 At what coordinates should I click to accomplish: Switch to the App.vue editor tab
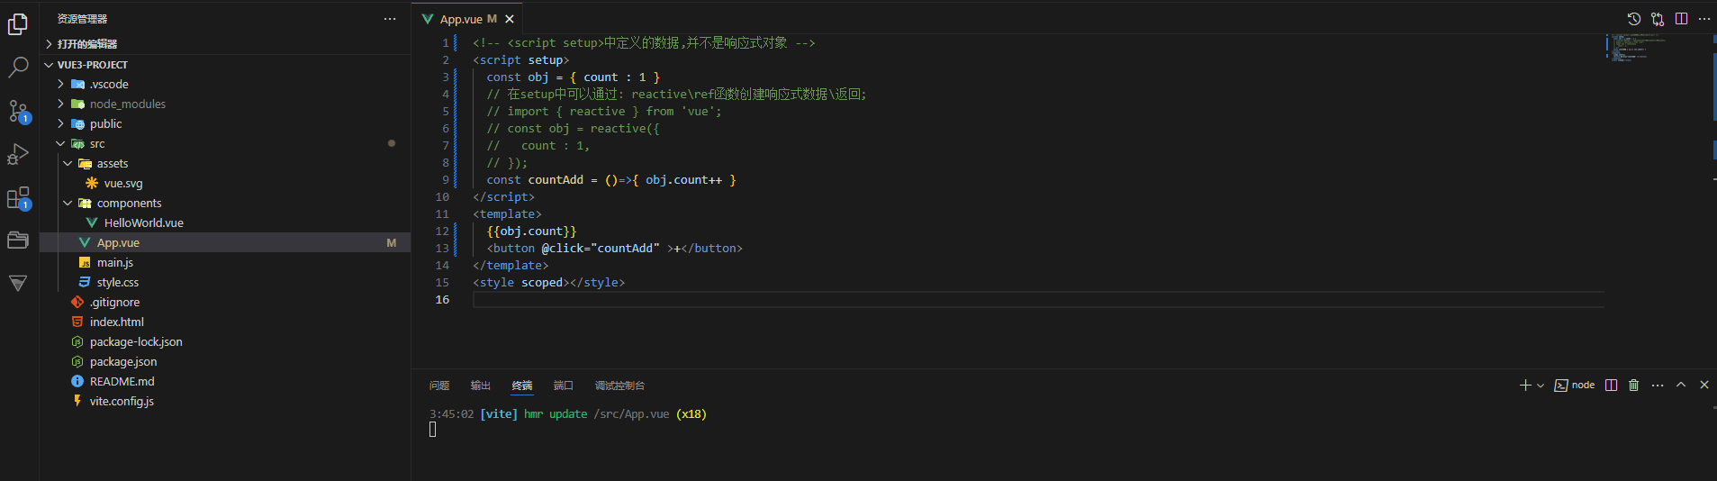point(467,19)
